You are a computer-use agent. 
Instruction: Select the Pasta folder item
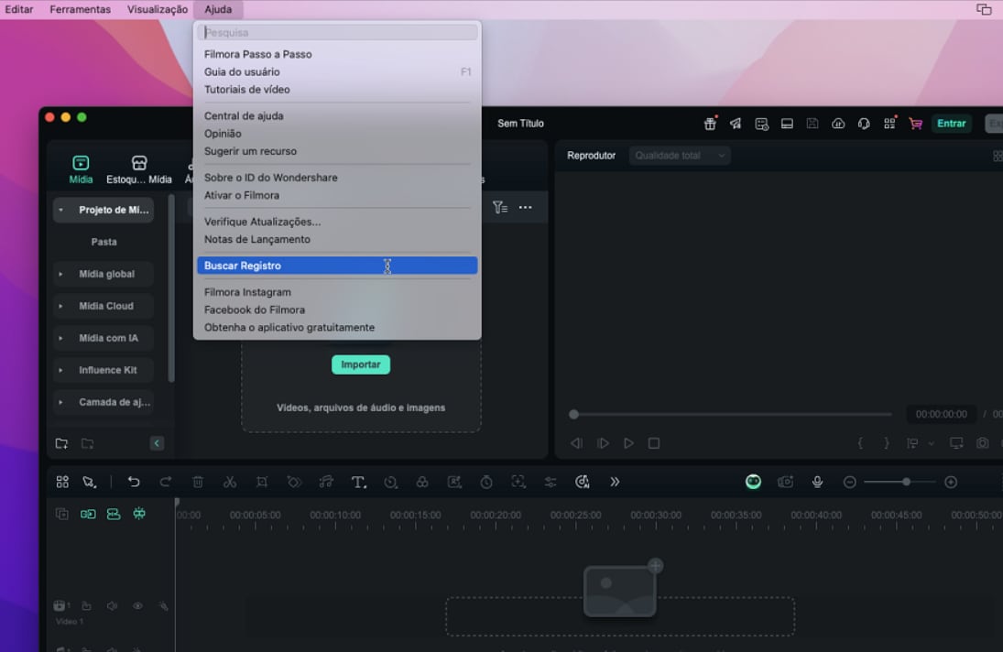point(104,242)
